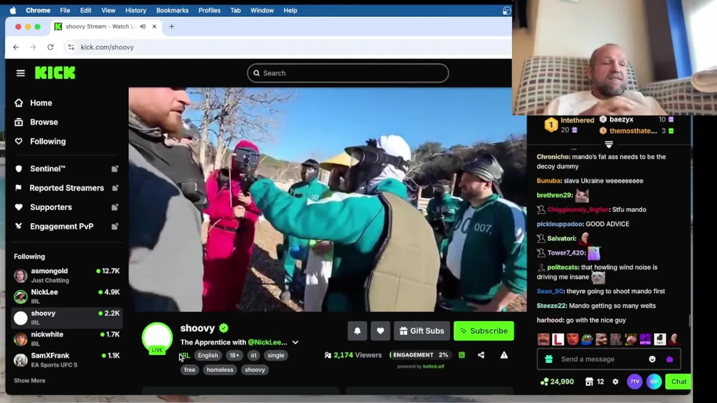This screenshot has width=717, height=403.
Task: Click the stream video player
Action: tap(328, 199)
